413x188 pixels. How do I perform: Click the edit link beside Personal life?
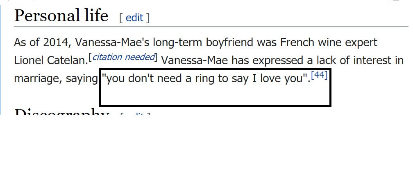[134, 18]
